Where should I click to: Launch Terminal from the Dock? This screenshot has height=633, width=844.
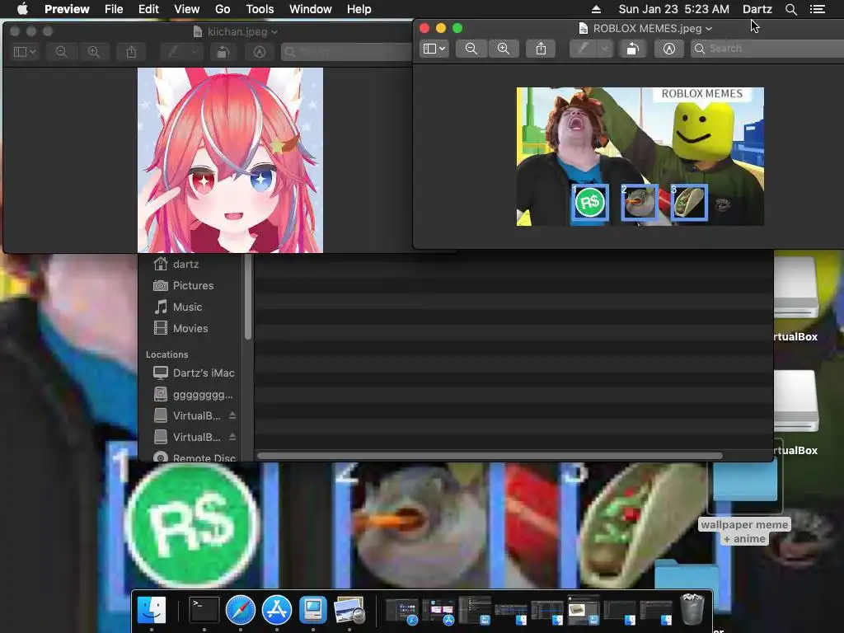pos(204,610)
